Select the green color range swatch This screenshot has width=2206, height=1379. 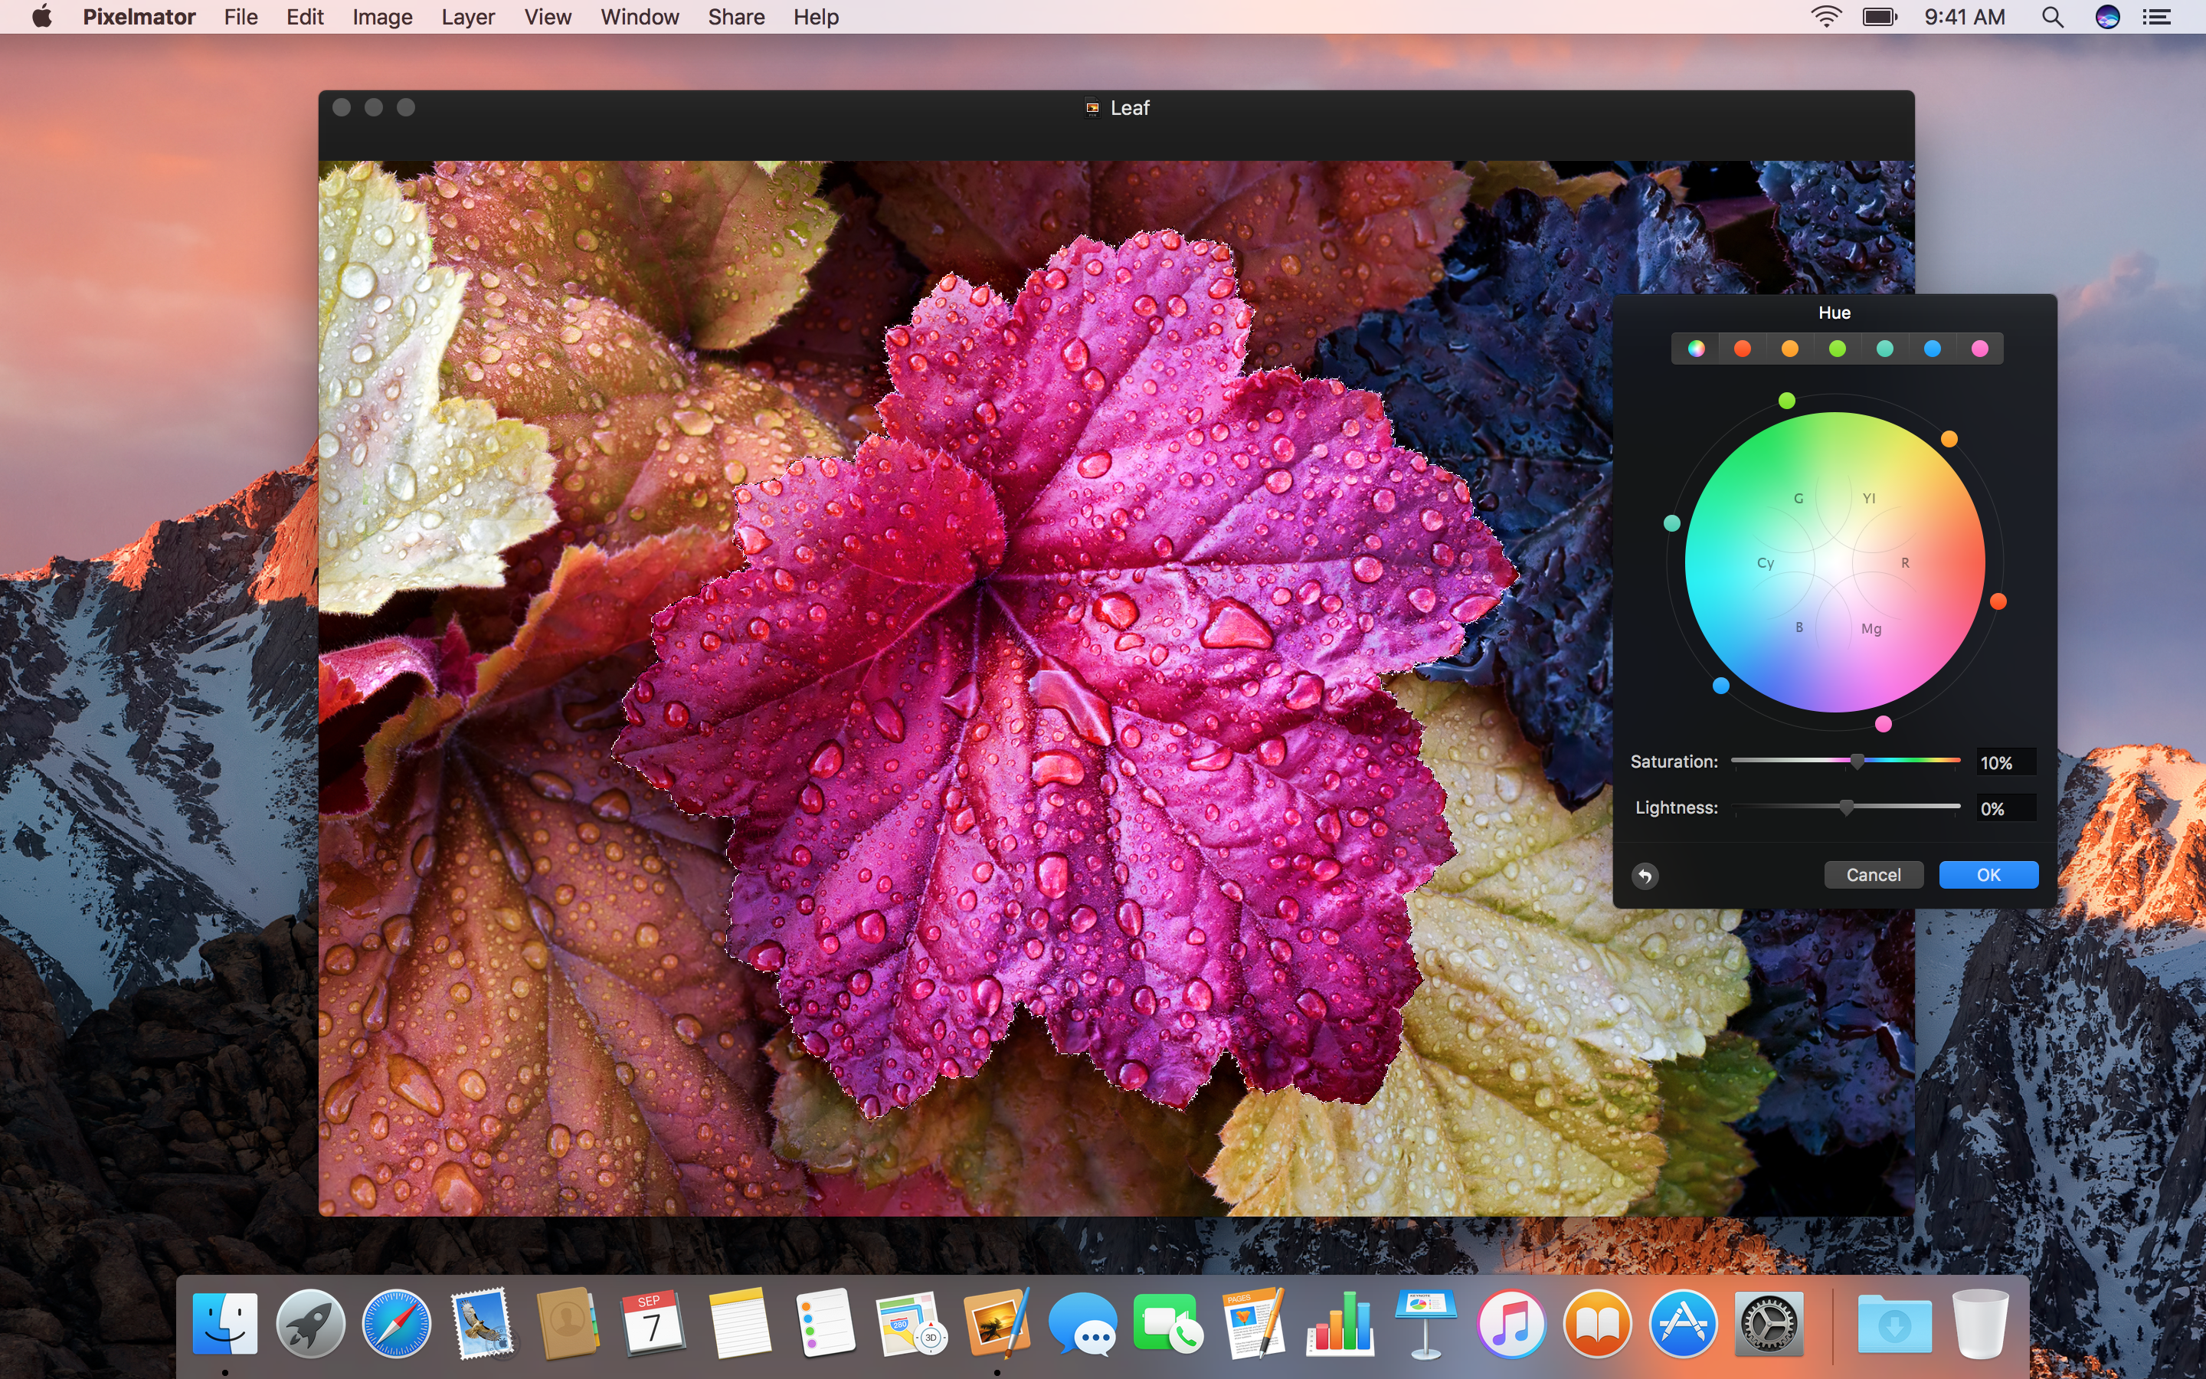click(1837, 349)
